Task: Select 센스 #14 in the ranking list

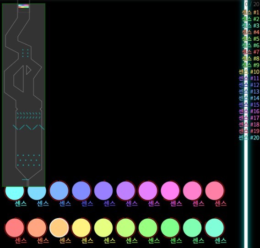Action: 249,98
